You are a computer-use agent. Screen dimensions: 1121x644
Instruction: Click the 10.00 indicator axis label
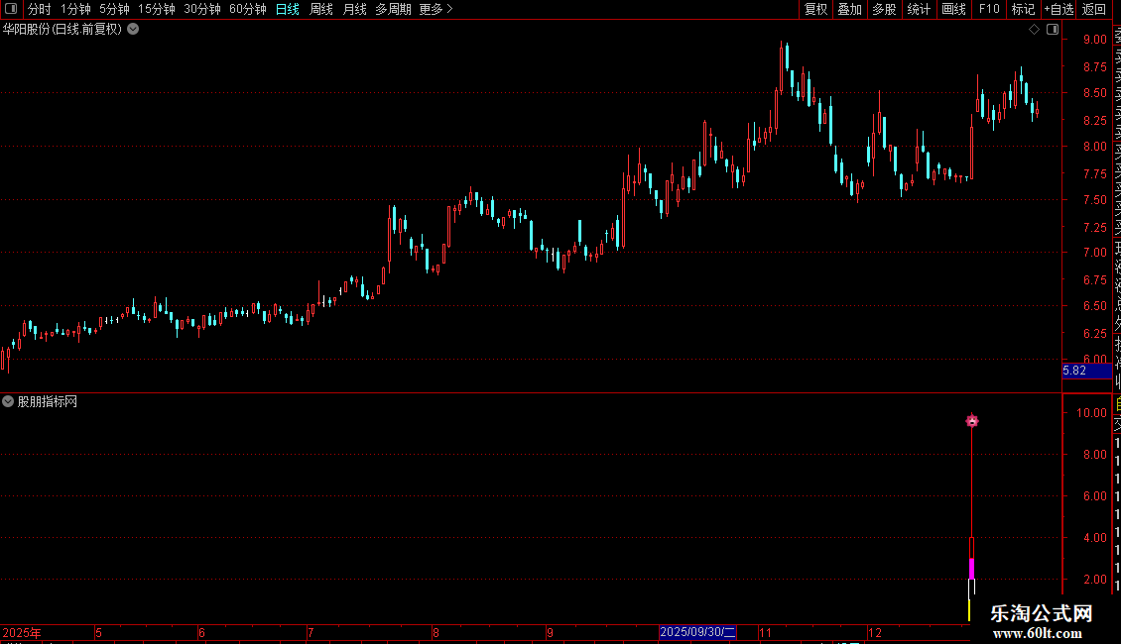1091,413
